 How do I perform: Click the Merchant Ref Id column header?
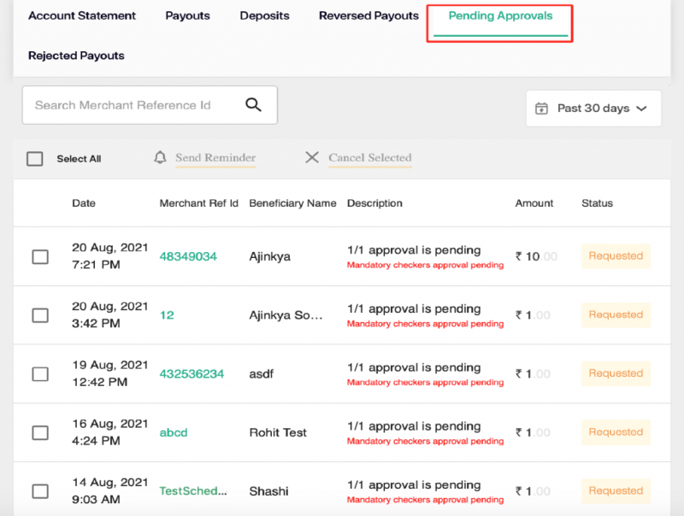[x=199, y=203]
